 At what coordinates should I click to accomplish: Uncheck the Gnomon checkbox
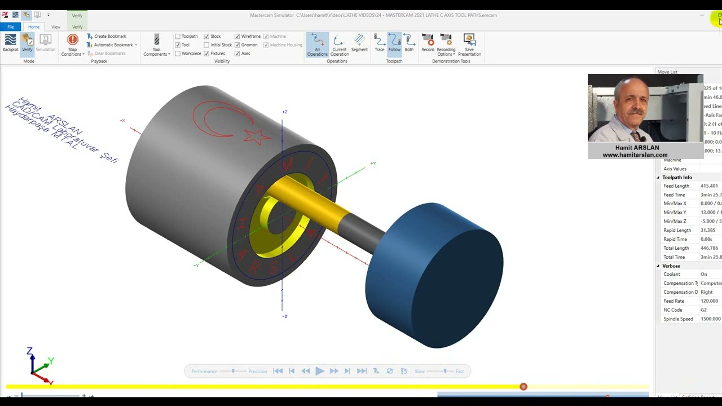click(237, 45)
